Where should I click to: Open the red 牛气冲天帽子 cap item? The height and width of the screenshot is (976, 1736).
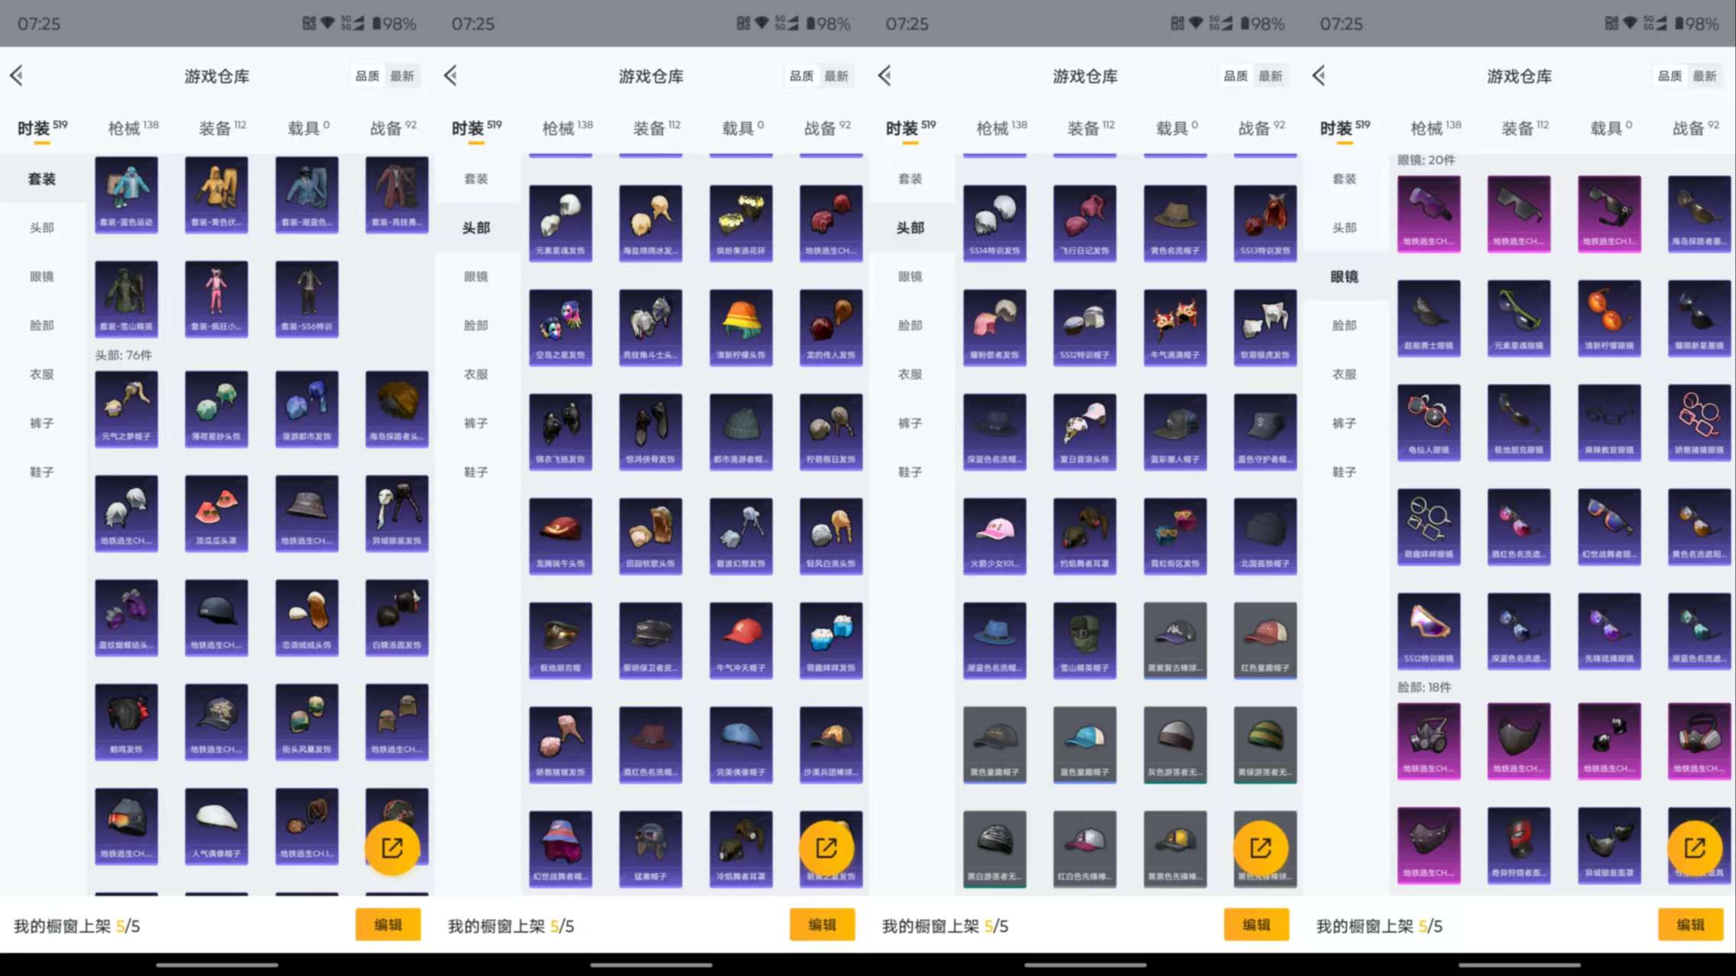[x=740, y=639]
